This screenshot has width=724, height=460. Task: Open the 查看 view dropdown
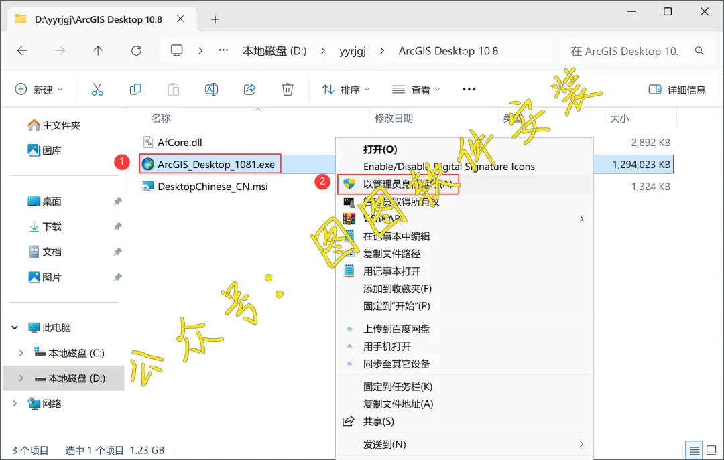coord(416,90)
